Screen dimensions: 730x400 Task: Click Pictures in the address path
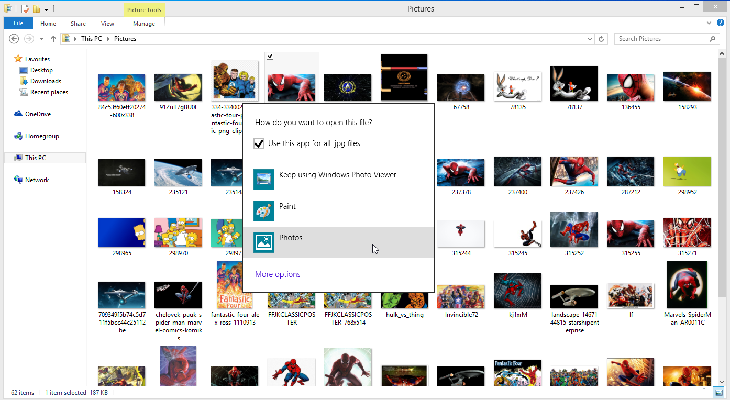click(125, 39)
